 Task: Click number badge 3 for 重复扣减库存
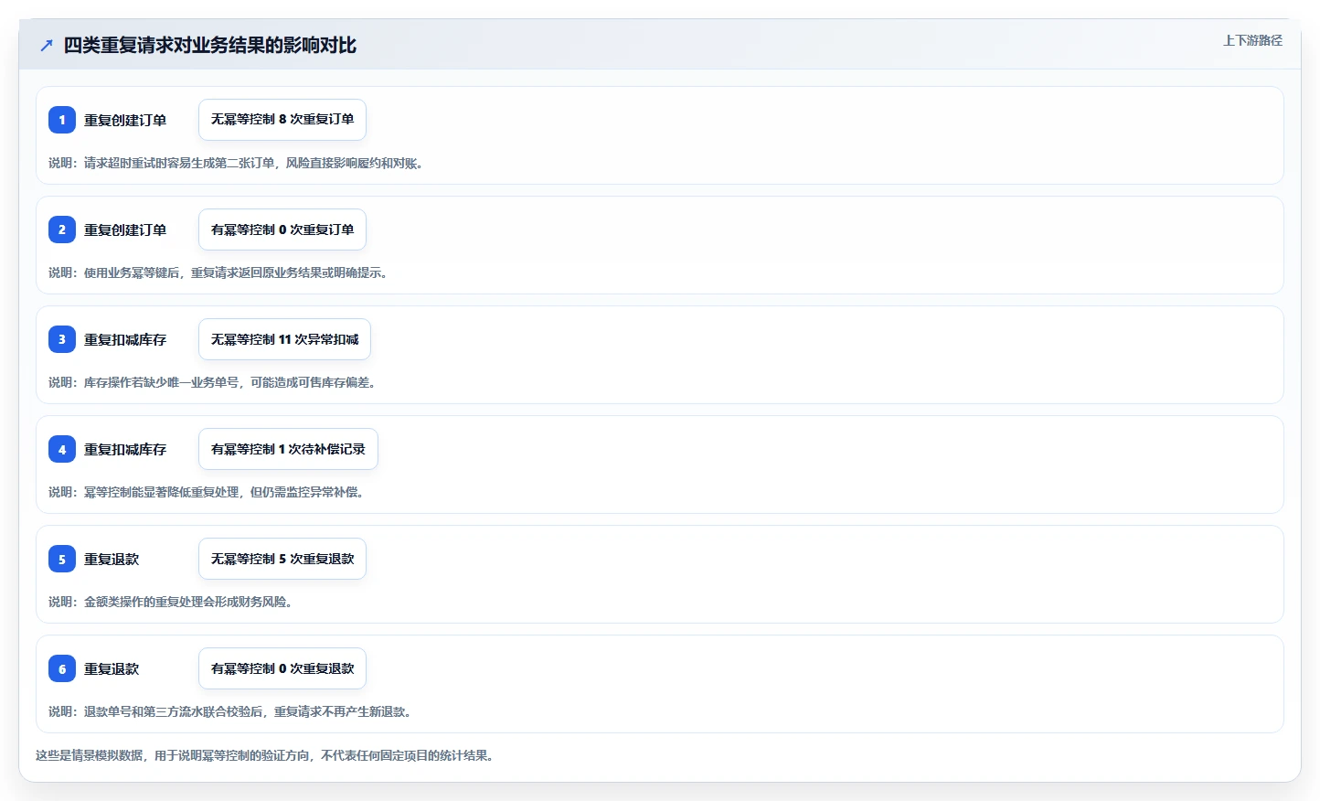click(62, 339)
